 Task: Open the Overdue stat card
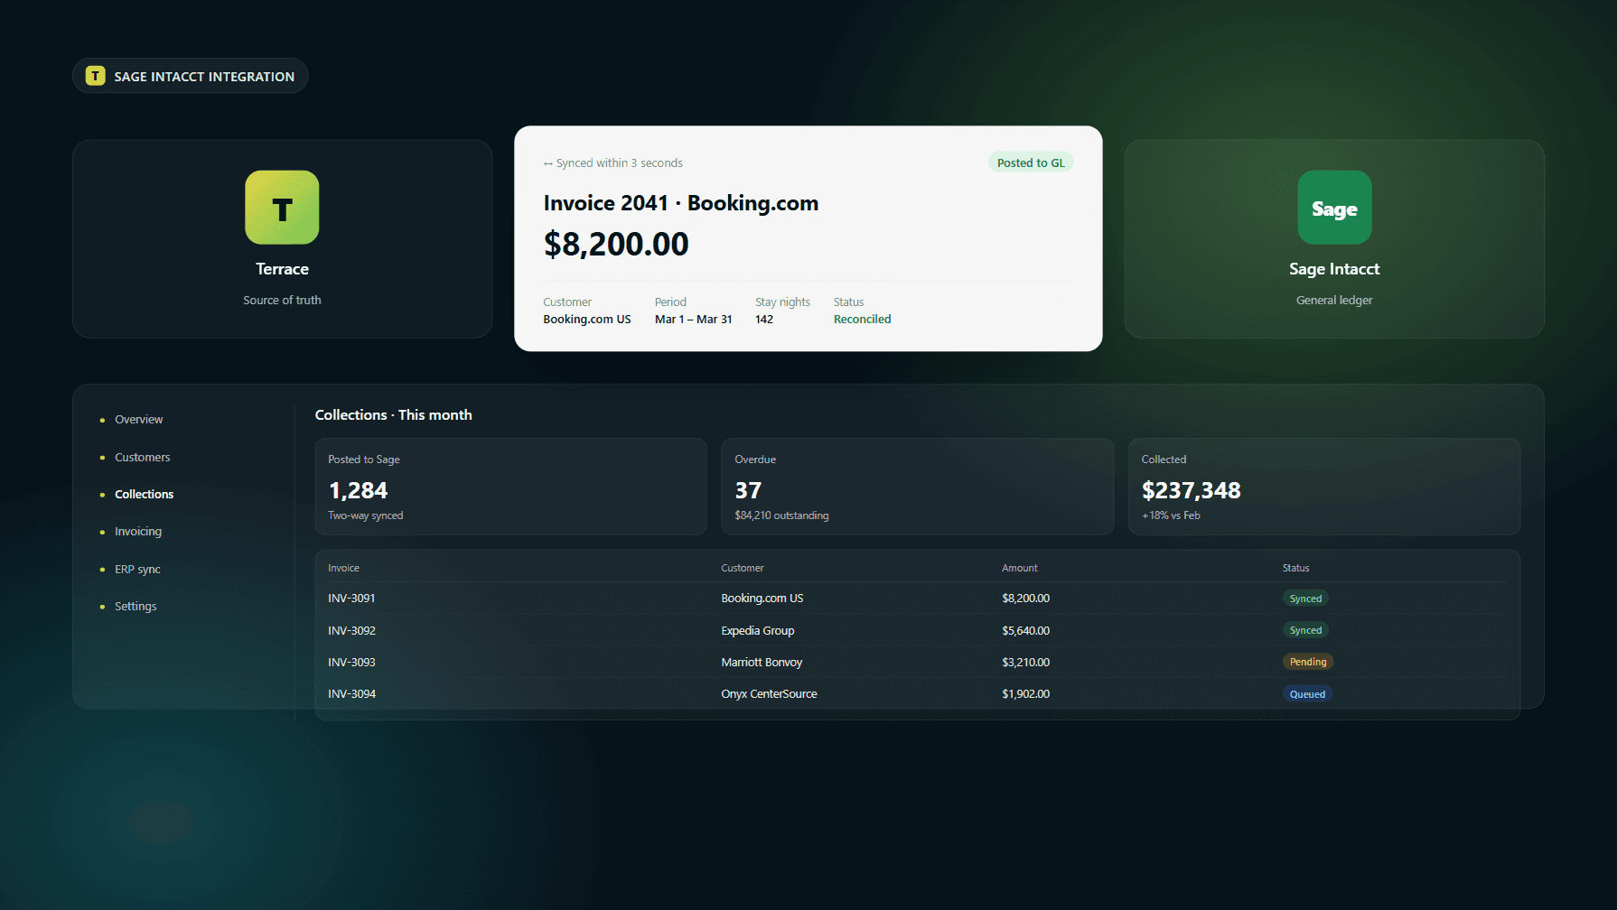click(917, 487)
